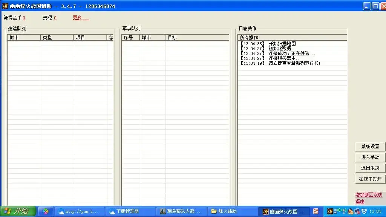
Task: Click the 资源 value 0
Action: pyautogui.click(x=55, y=18)
